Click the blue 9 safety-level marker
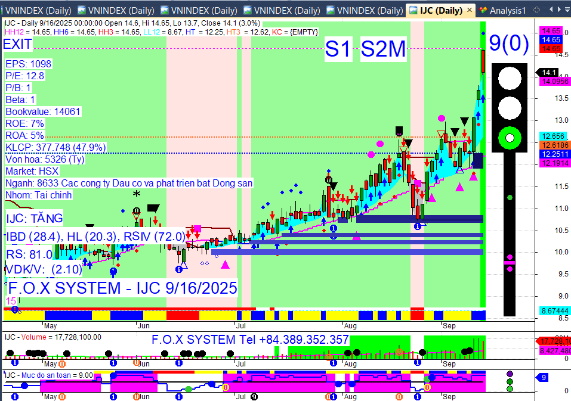 542,378
